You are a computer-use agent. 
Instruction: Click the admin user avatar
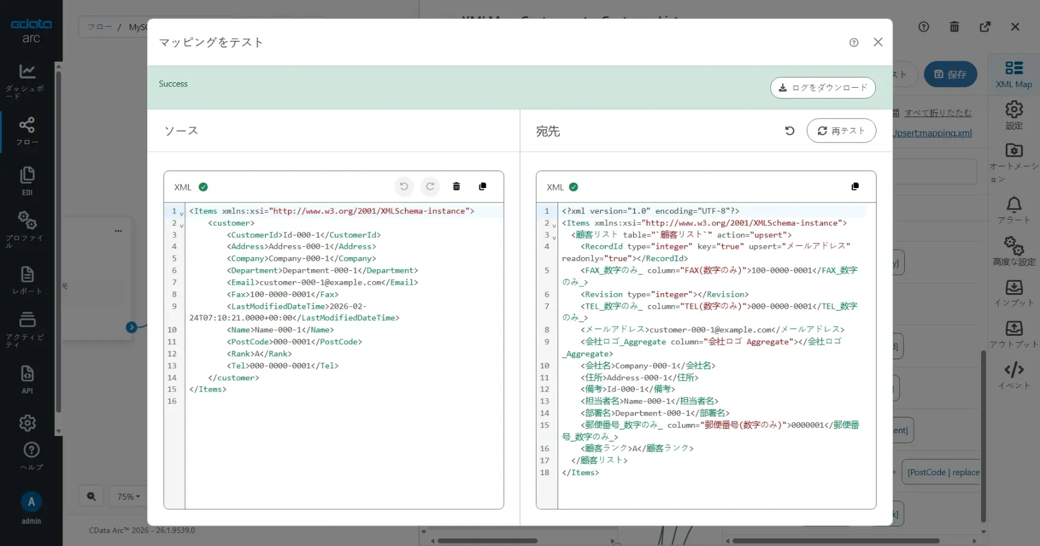pyautogui.click(x=31, y=502)
